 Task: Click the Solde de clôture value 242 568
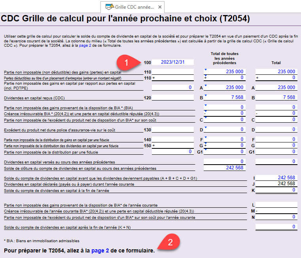point(225,168)
